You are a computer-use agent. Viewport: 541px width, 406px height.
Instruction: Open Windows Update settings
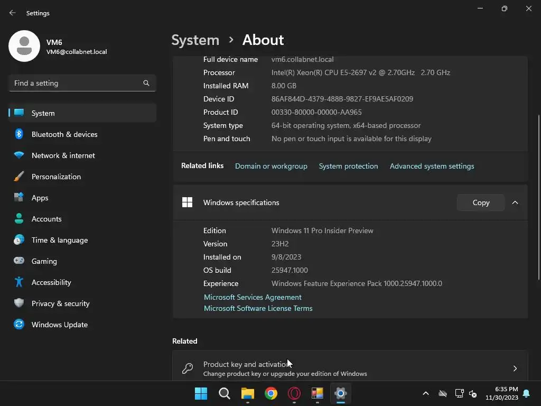(x=82, y=325)
